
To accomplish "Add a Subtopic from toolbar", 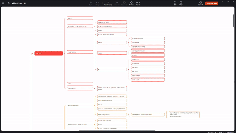I will coord(97,3).
